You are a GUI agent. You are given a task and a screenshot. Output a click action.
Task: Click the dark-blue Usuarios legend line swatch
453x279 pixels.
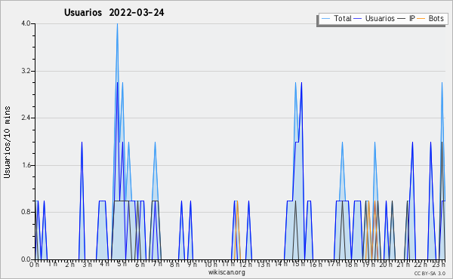[358, 19]
